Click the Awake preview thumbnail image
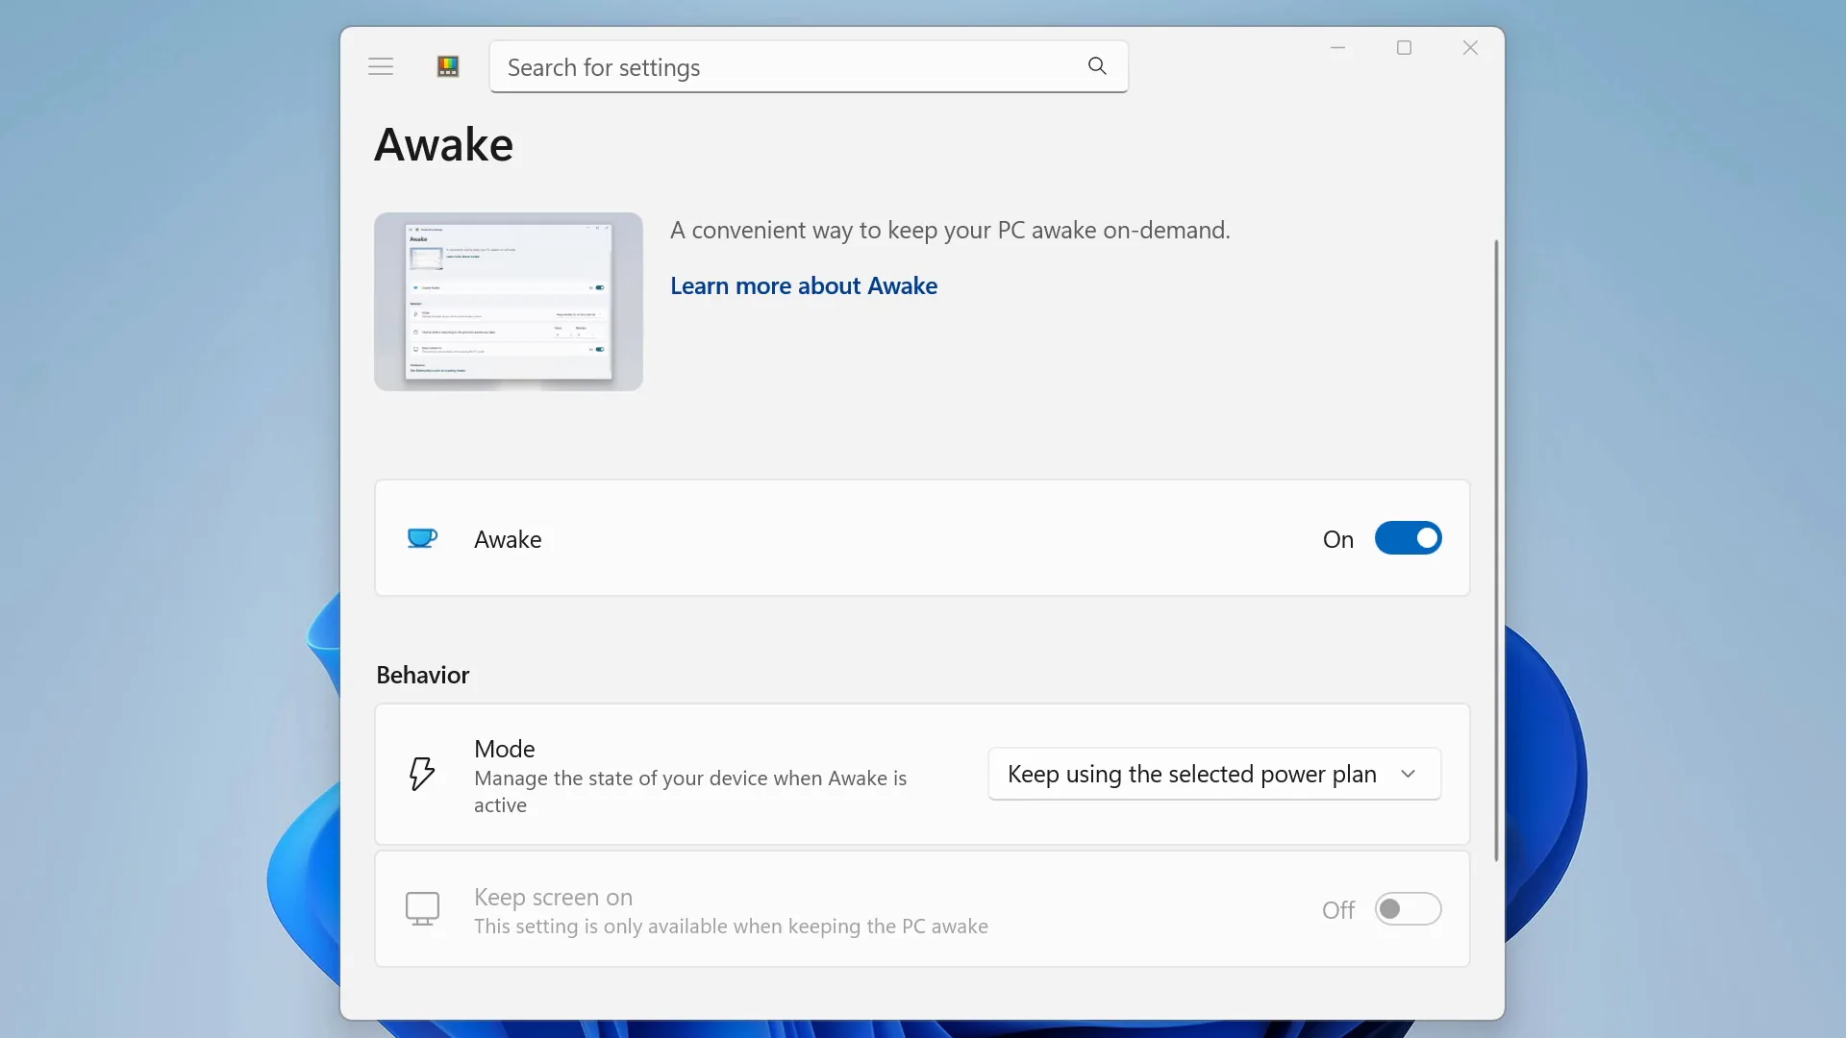Image resolution: width=1846 pixels, height=1038 pixels. tap(509, 302)
